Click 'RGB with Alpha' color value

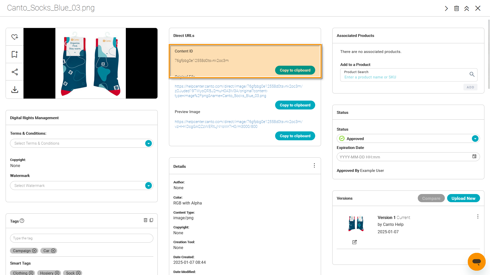(x=188, y=203)
